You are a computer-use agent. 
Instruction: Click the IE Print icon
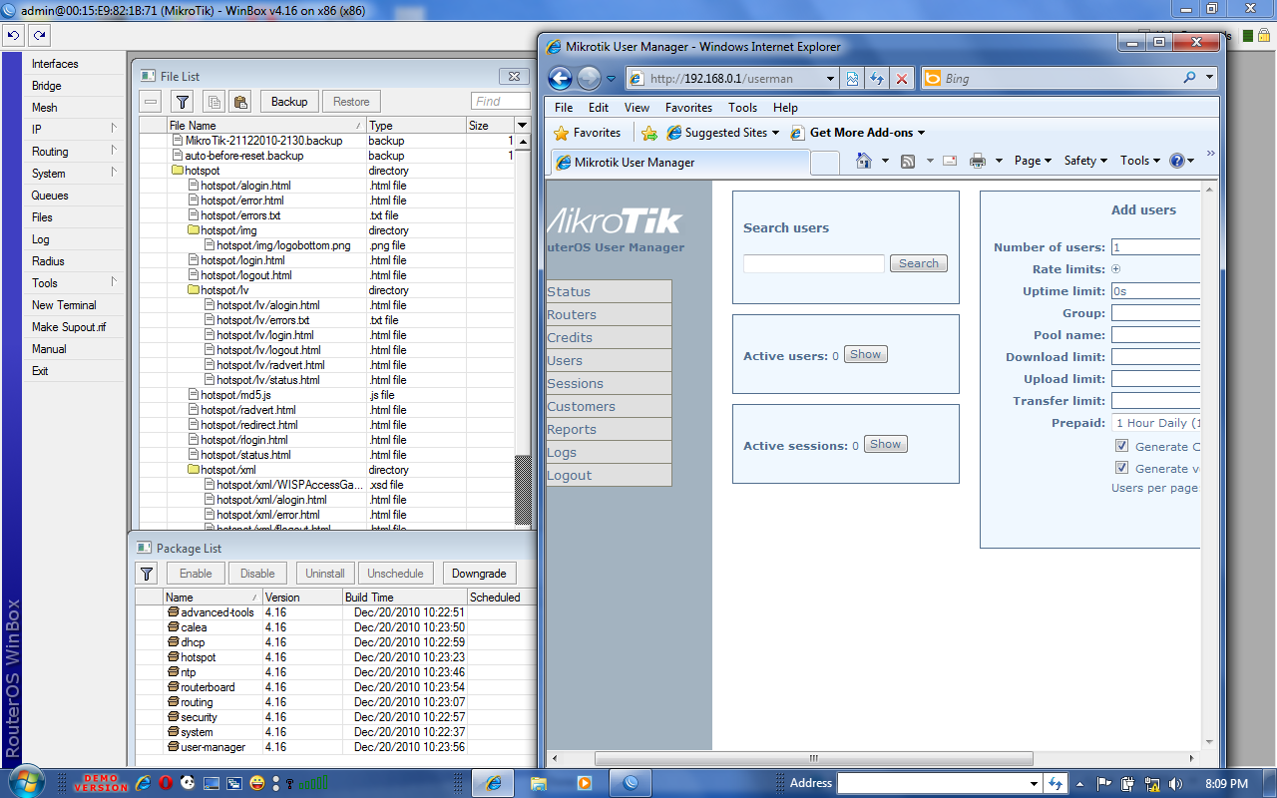[978, 161]
